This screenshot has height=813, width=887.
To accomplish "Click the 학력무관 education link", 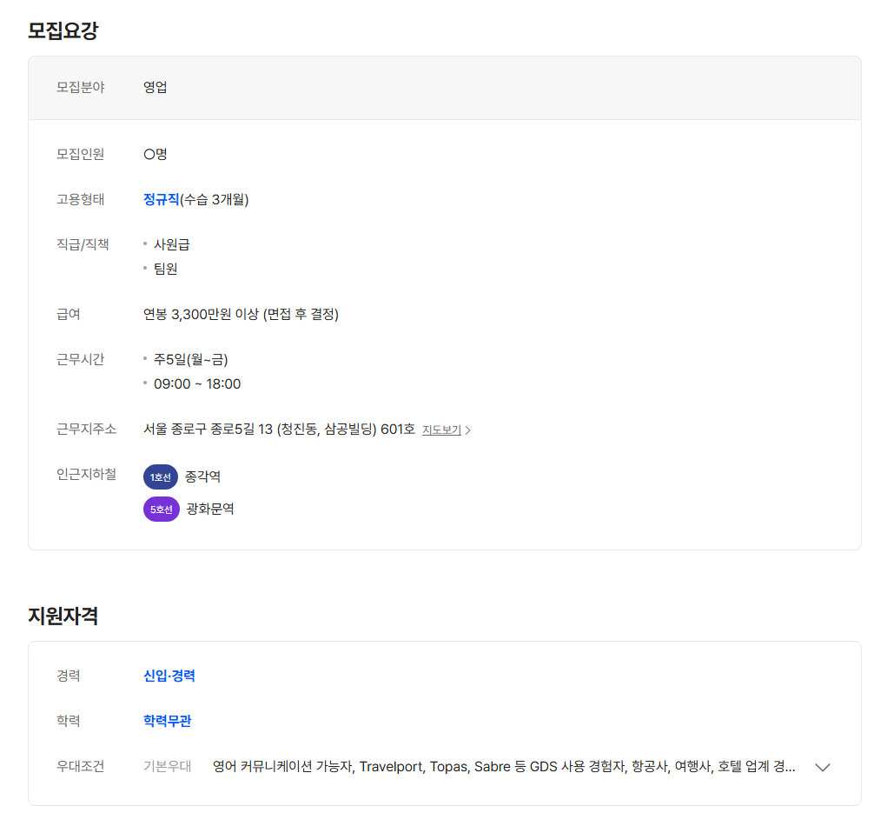I will coord(167,721).
